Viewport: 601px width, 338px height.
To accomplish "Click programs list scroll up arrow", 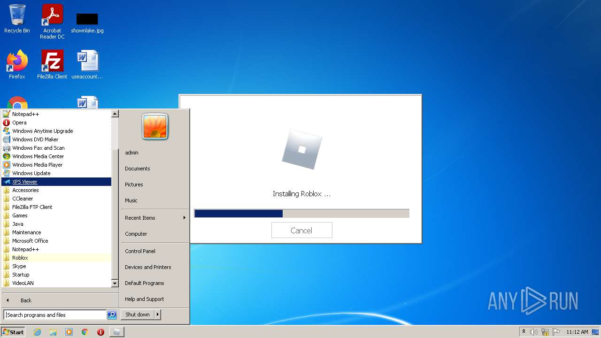I will pos(115,114).
